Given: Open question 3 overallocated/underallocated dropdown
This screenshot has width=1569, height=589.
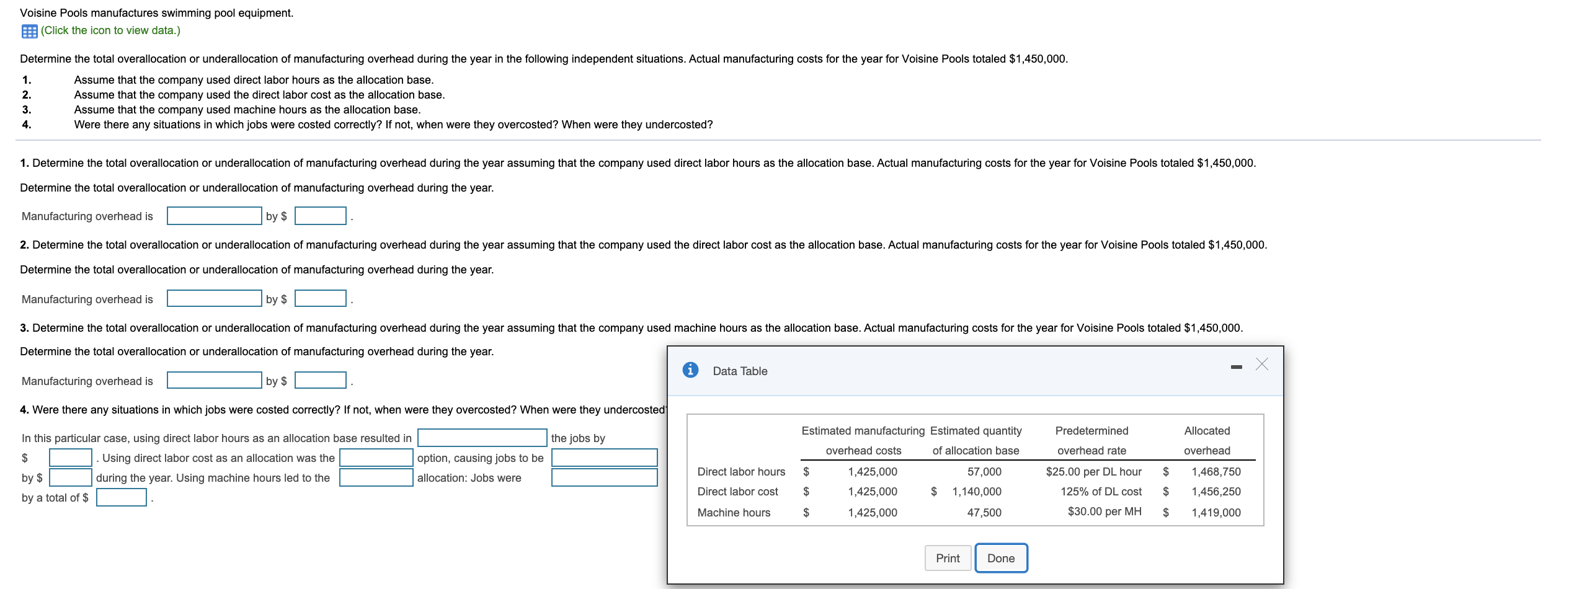Looking at the screenshot, I should [214, 380].
